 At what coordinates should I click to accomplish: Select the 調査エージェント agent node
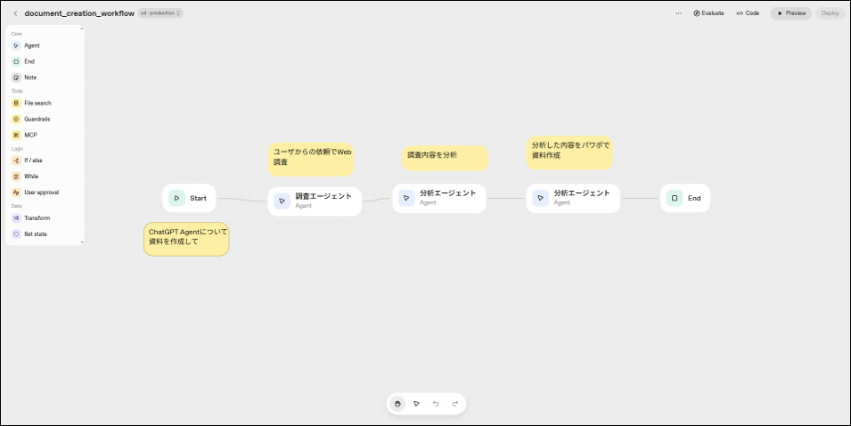click(315, 201)
